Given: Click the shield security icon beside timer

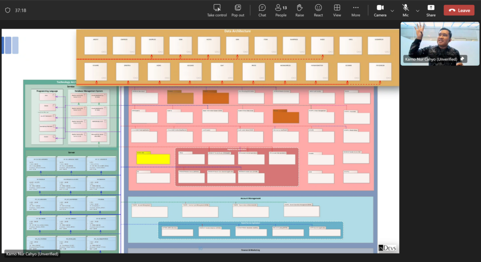Looking at the screenshot, I should click(8, 10).
